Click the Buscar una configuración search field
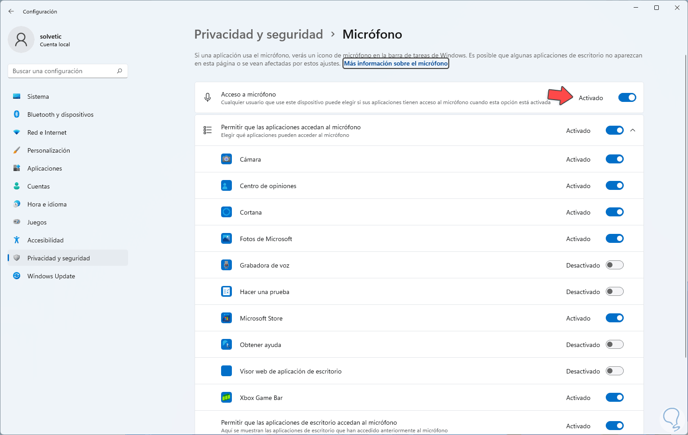 (68, 71)
